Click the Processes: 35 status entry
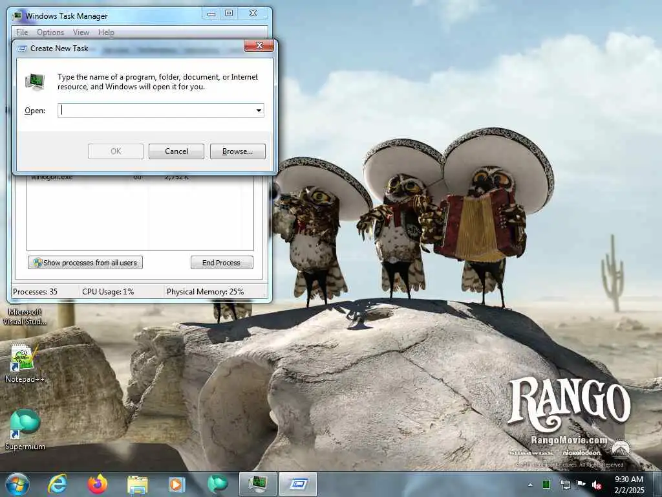The image size is (662, 497). click(x=35, y=292)
